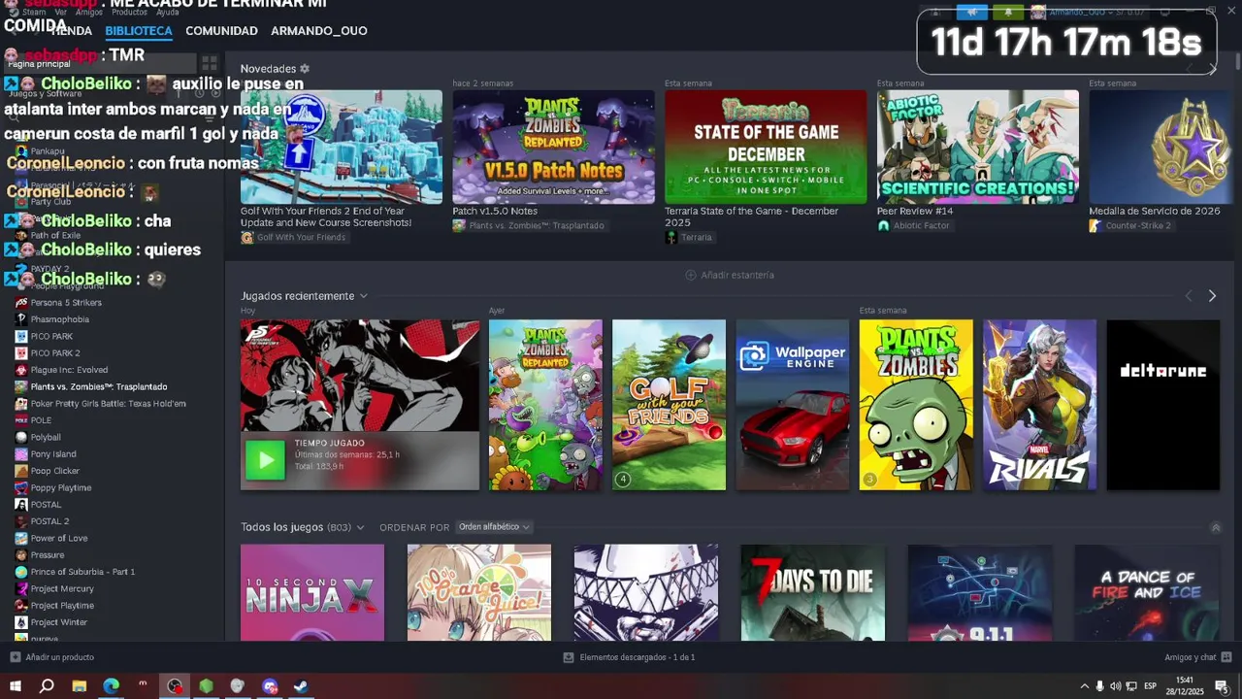1242x699 pixels.
Task: Open the Discord icon in the taskbar
Action: tap(270, 686)
